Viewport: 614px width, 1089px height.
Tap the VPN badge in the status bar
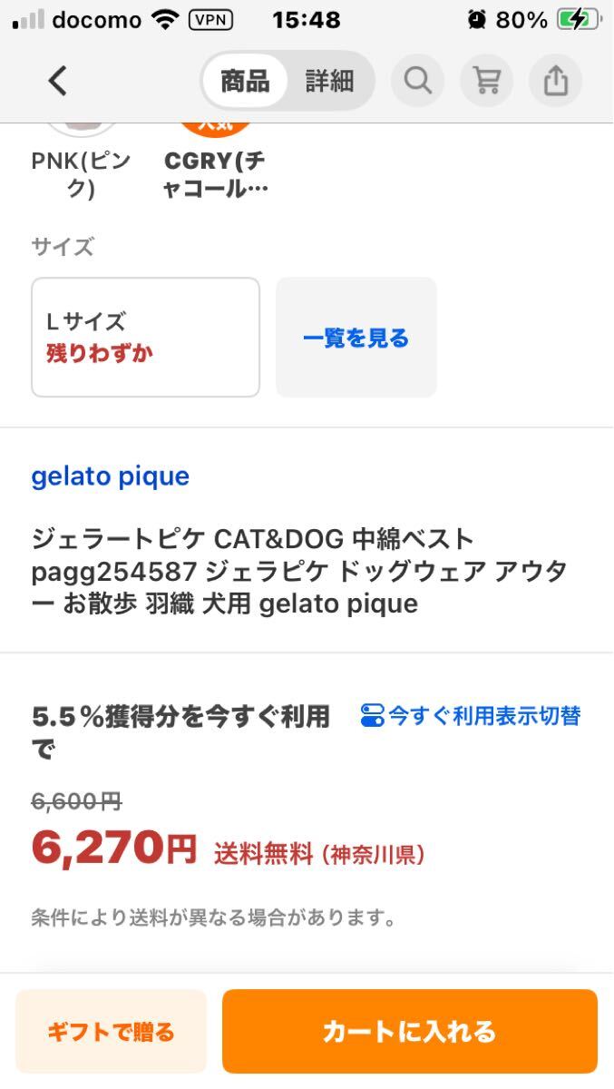[210, 19]
